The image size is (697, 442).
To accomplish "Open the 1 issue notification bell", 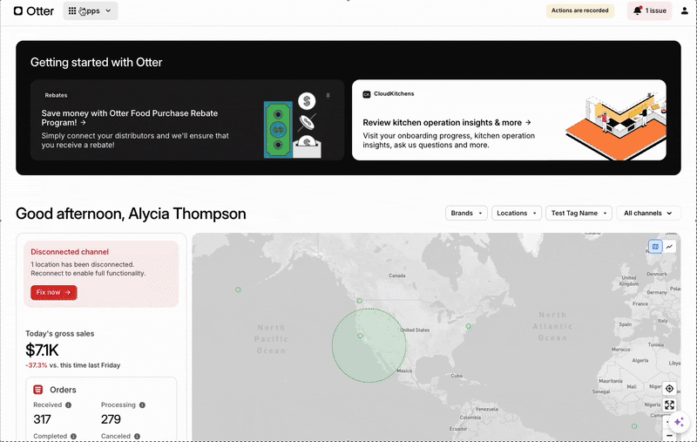I will [649, 10].
